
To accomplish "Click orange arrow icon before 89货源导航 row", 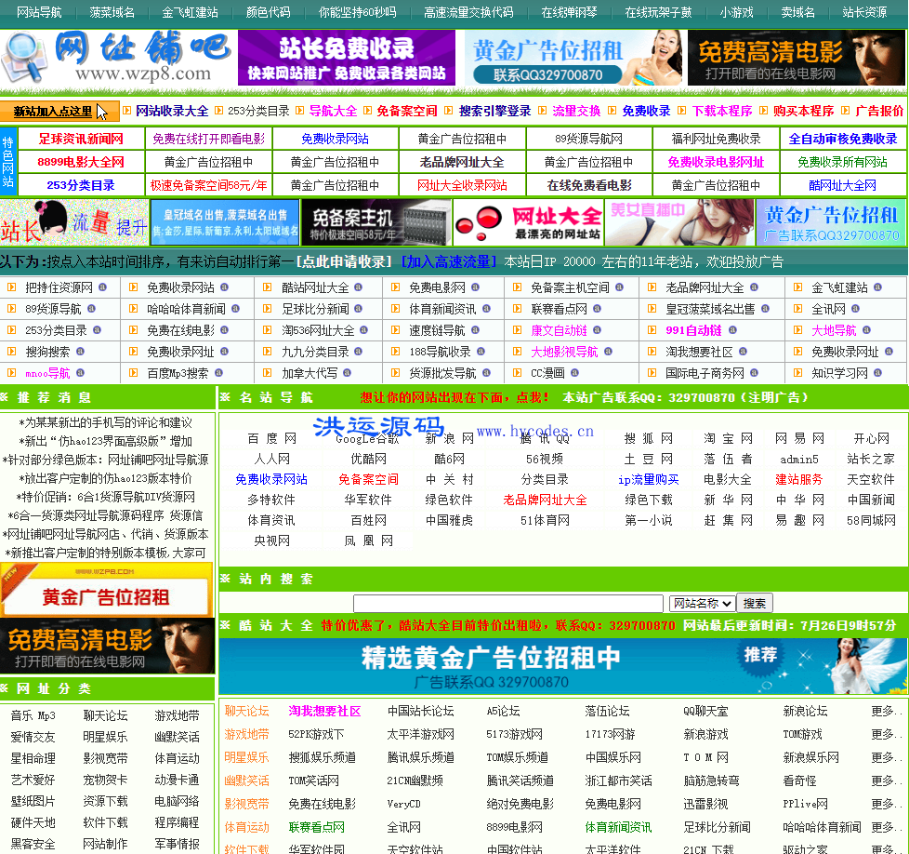I will point(11,309).
